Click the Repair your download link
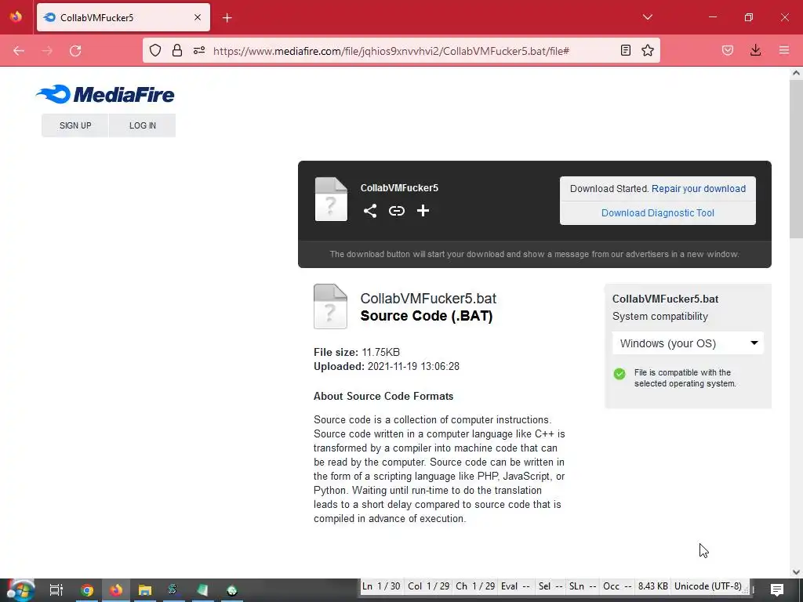803x602 pixels. (x=699, y=188)
